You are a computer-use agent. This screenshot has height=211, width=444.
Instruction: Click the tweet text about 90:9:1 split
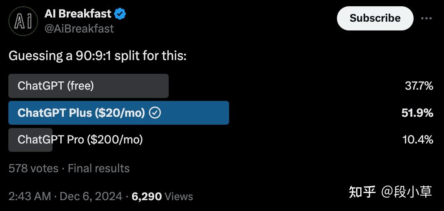pos(97,55)
